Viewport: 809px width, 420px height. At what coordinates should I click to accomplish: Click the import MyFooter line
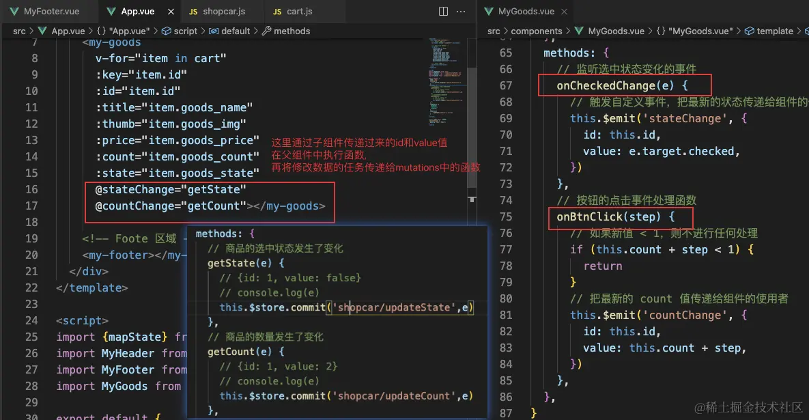tap(122, 370)
